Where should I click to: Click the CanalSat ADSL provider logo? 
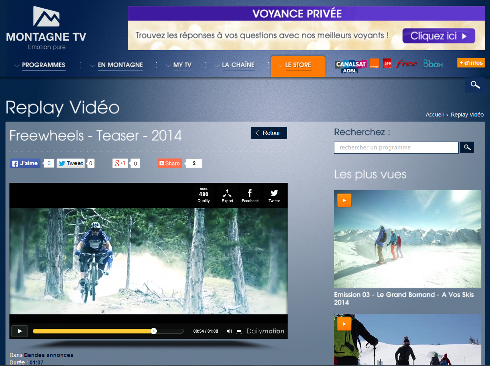(351, 66)
